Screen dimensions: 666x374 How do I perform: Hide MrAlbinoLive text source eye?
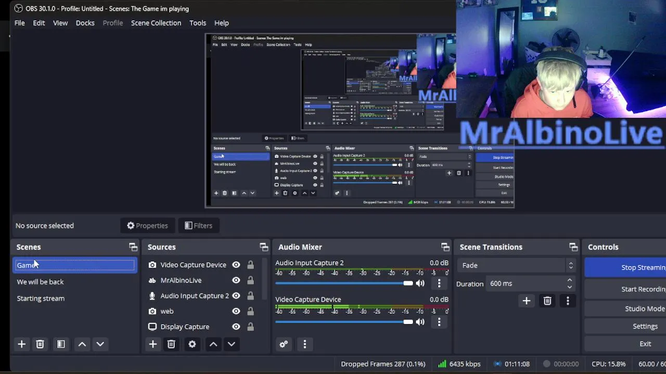236,280
